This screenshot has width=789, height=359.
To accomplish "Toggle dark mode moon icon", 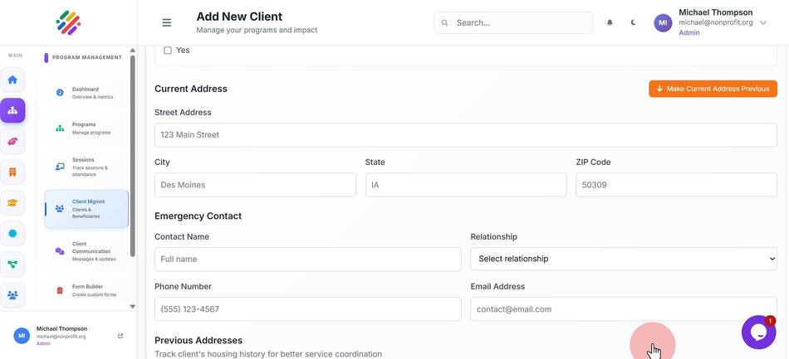I will click(634, 22).
